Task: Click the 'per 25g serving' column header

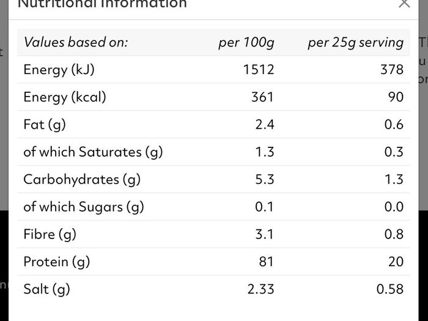Action: pos(356,43)
